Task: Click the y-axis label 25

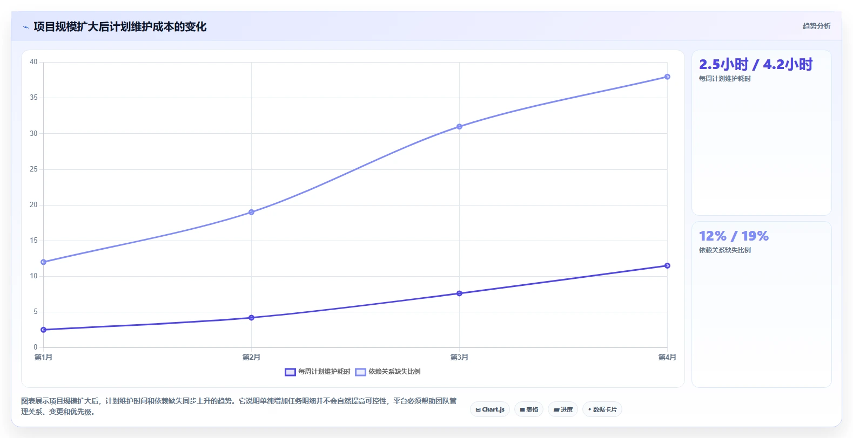Action: point(33,169)
